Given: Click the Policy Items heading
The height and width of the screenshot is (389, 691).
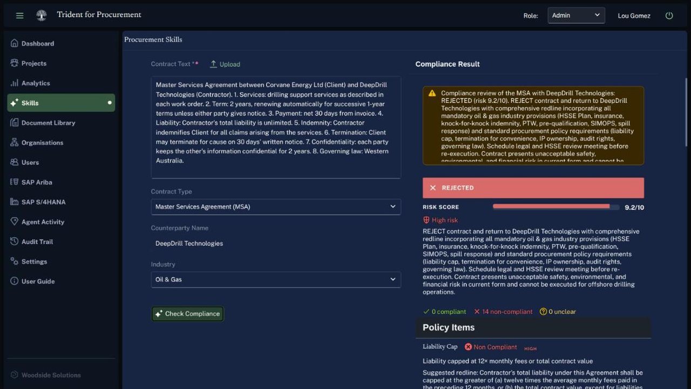Looking at the screenshot, I should pos(449,327).
